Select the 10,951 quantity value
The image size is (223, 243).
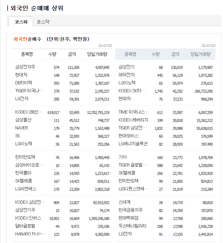[54, 218]
